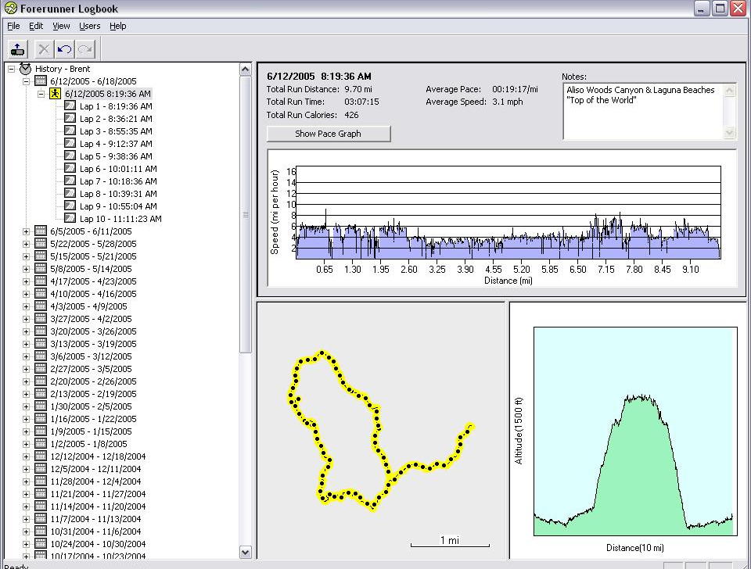
Task: Click calendar icon for week 6/12/2005 - 6/18/2005
Action: tap(41, 81)
